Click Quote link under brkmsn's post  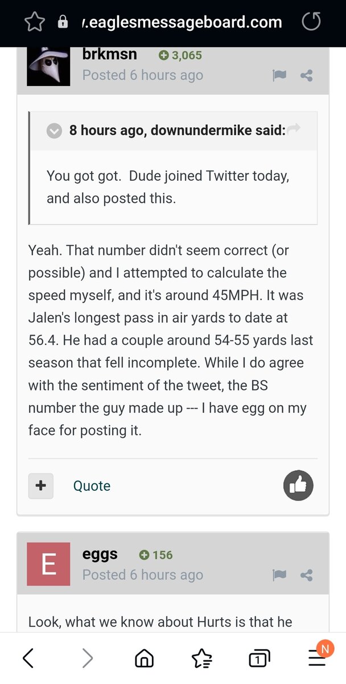(x=92, y=486)
